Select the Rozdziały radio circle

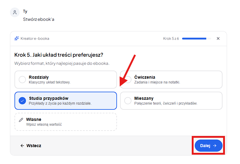[x=22, y=80]
